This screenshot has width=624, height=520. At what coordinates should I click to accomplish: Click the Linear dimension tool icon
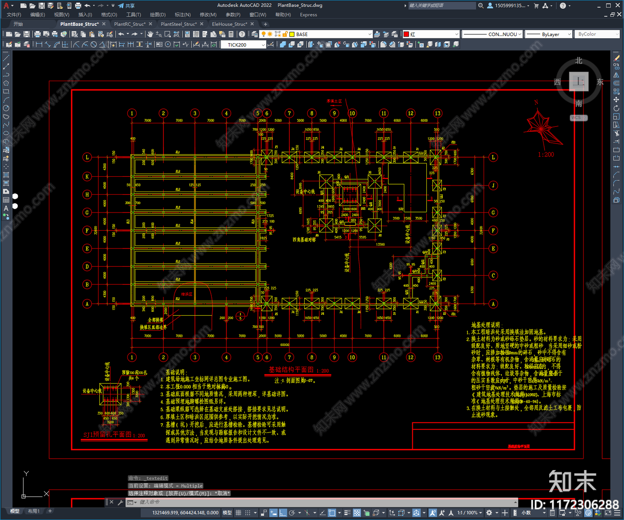coord(39,44)
